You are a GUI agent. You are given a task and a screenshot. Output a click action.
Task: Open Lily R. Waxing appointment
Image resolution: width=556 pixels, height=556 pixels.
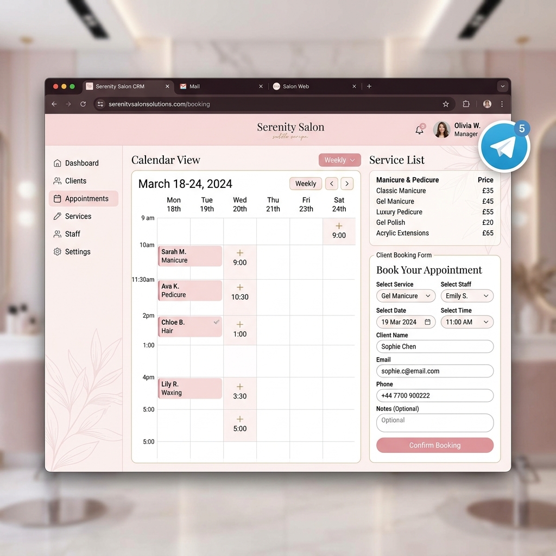(191, 388)
